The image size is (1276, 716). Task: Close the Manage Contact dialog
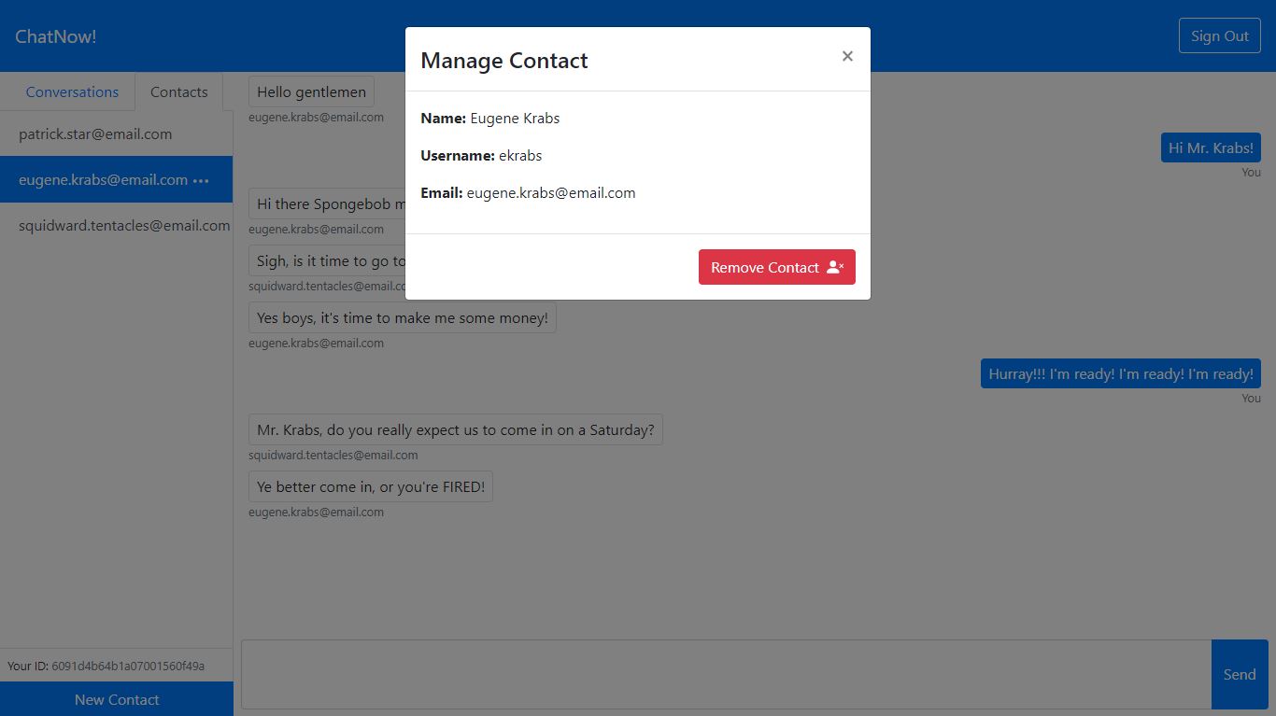[x=847, y=56]
